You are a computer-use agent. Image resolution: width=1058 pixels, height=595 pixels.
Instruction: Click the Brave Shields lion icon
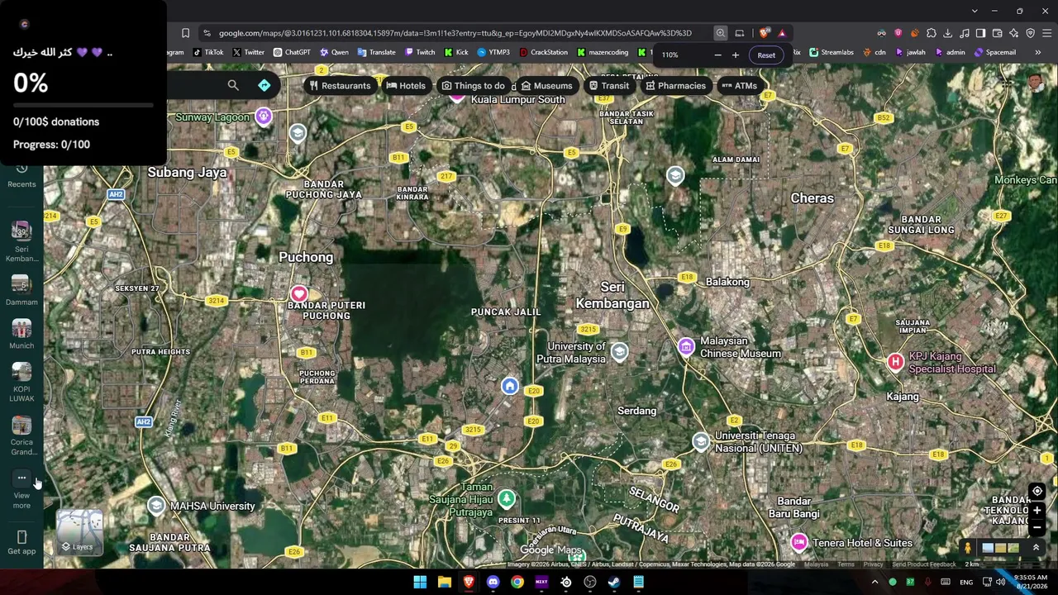pos(765,33)
